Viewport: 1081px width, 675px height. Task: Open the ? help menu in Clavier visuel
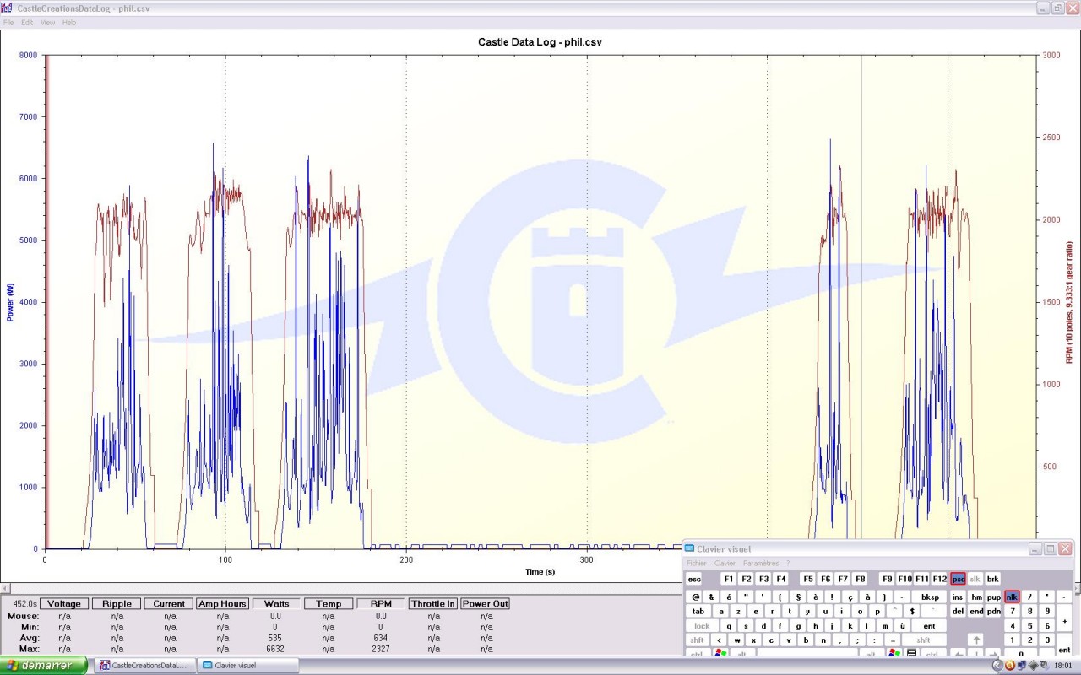point(788,563)
